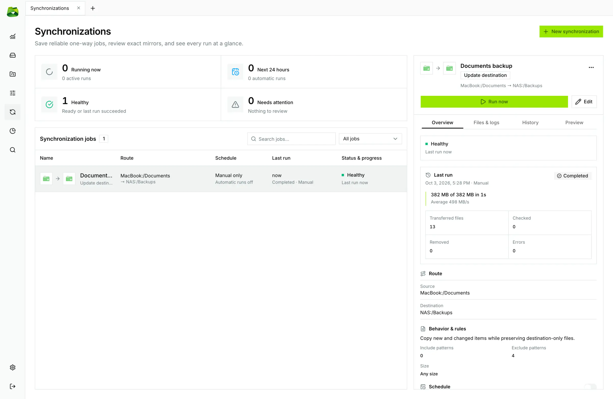This screenshot has height=399, width=613.
Task: Switch to the History tab
Action: [x=530, y=123]
